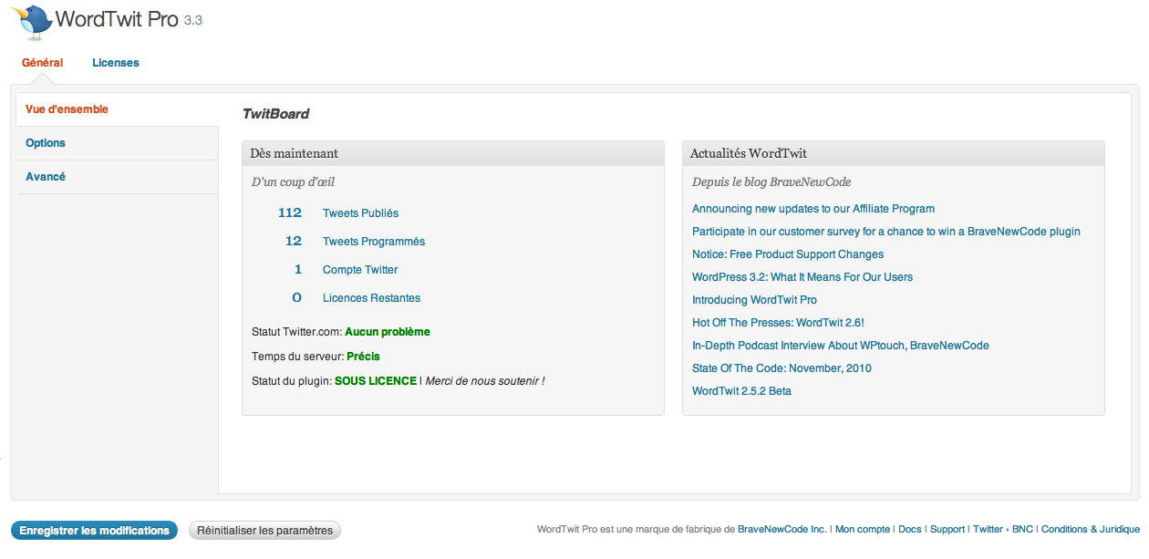Open WordPress 3.2: What It Means post

[802, 277]
